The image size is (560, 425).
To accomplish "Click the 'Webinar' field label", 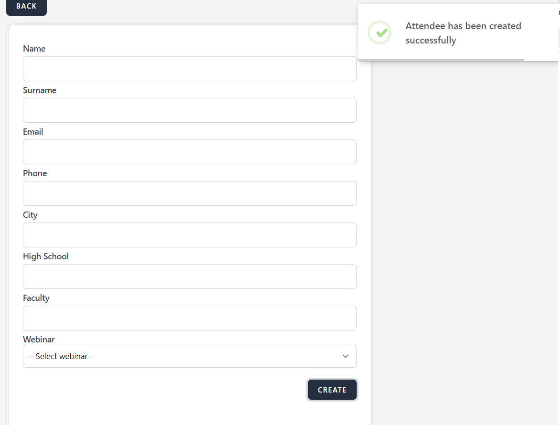I will point(39,340).
